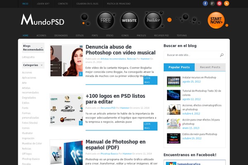Open Denuncia abuso de Photoshop article title

tap(120, 50)
